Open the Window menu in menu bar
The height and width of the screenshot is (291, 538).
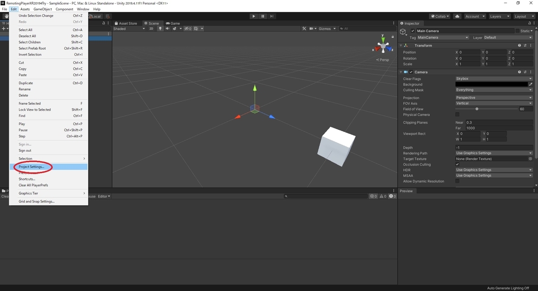83,9
